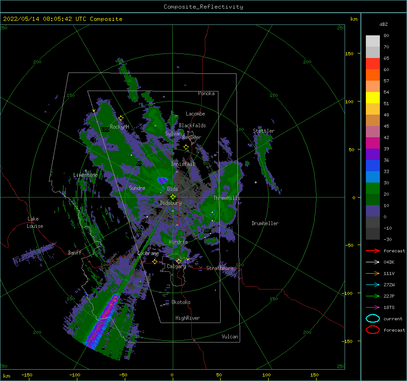
Task: Click the RockyMH label
Action: point(119,127)
